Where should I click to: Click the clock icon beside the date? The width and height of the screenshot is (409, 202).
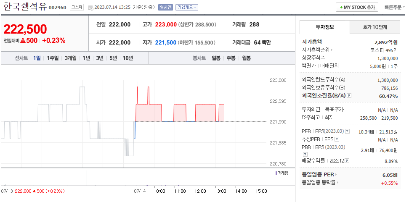pyautogui.click(x=91, y=8)
